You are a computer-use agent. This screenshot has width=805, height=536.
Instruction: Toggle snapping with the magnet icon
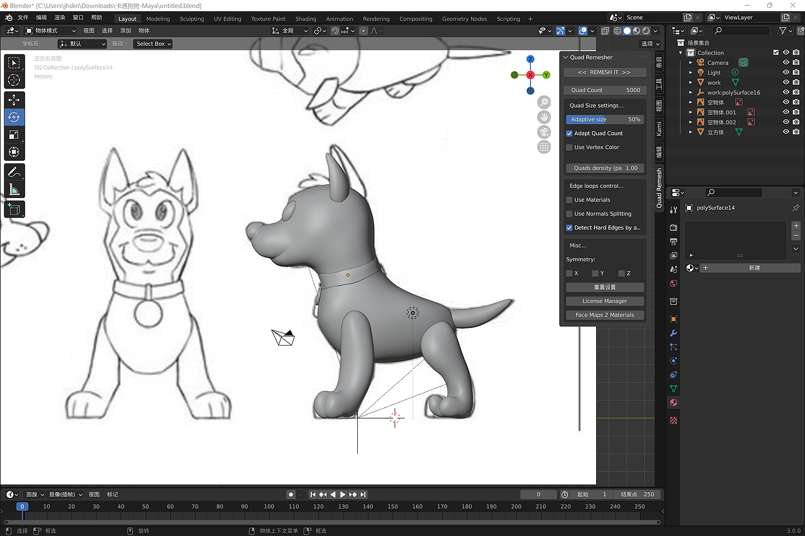(335, 31)
